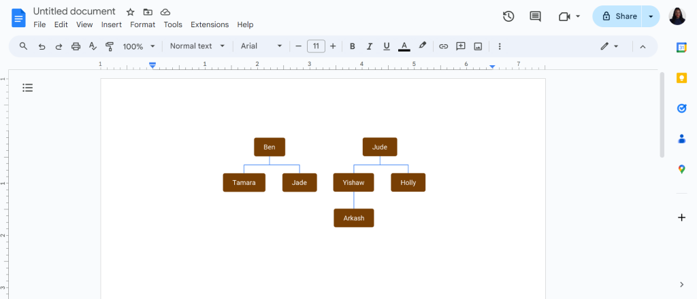Toggle italic formatting
697x299 pixels.
point(369,46)
